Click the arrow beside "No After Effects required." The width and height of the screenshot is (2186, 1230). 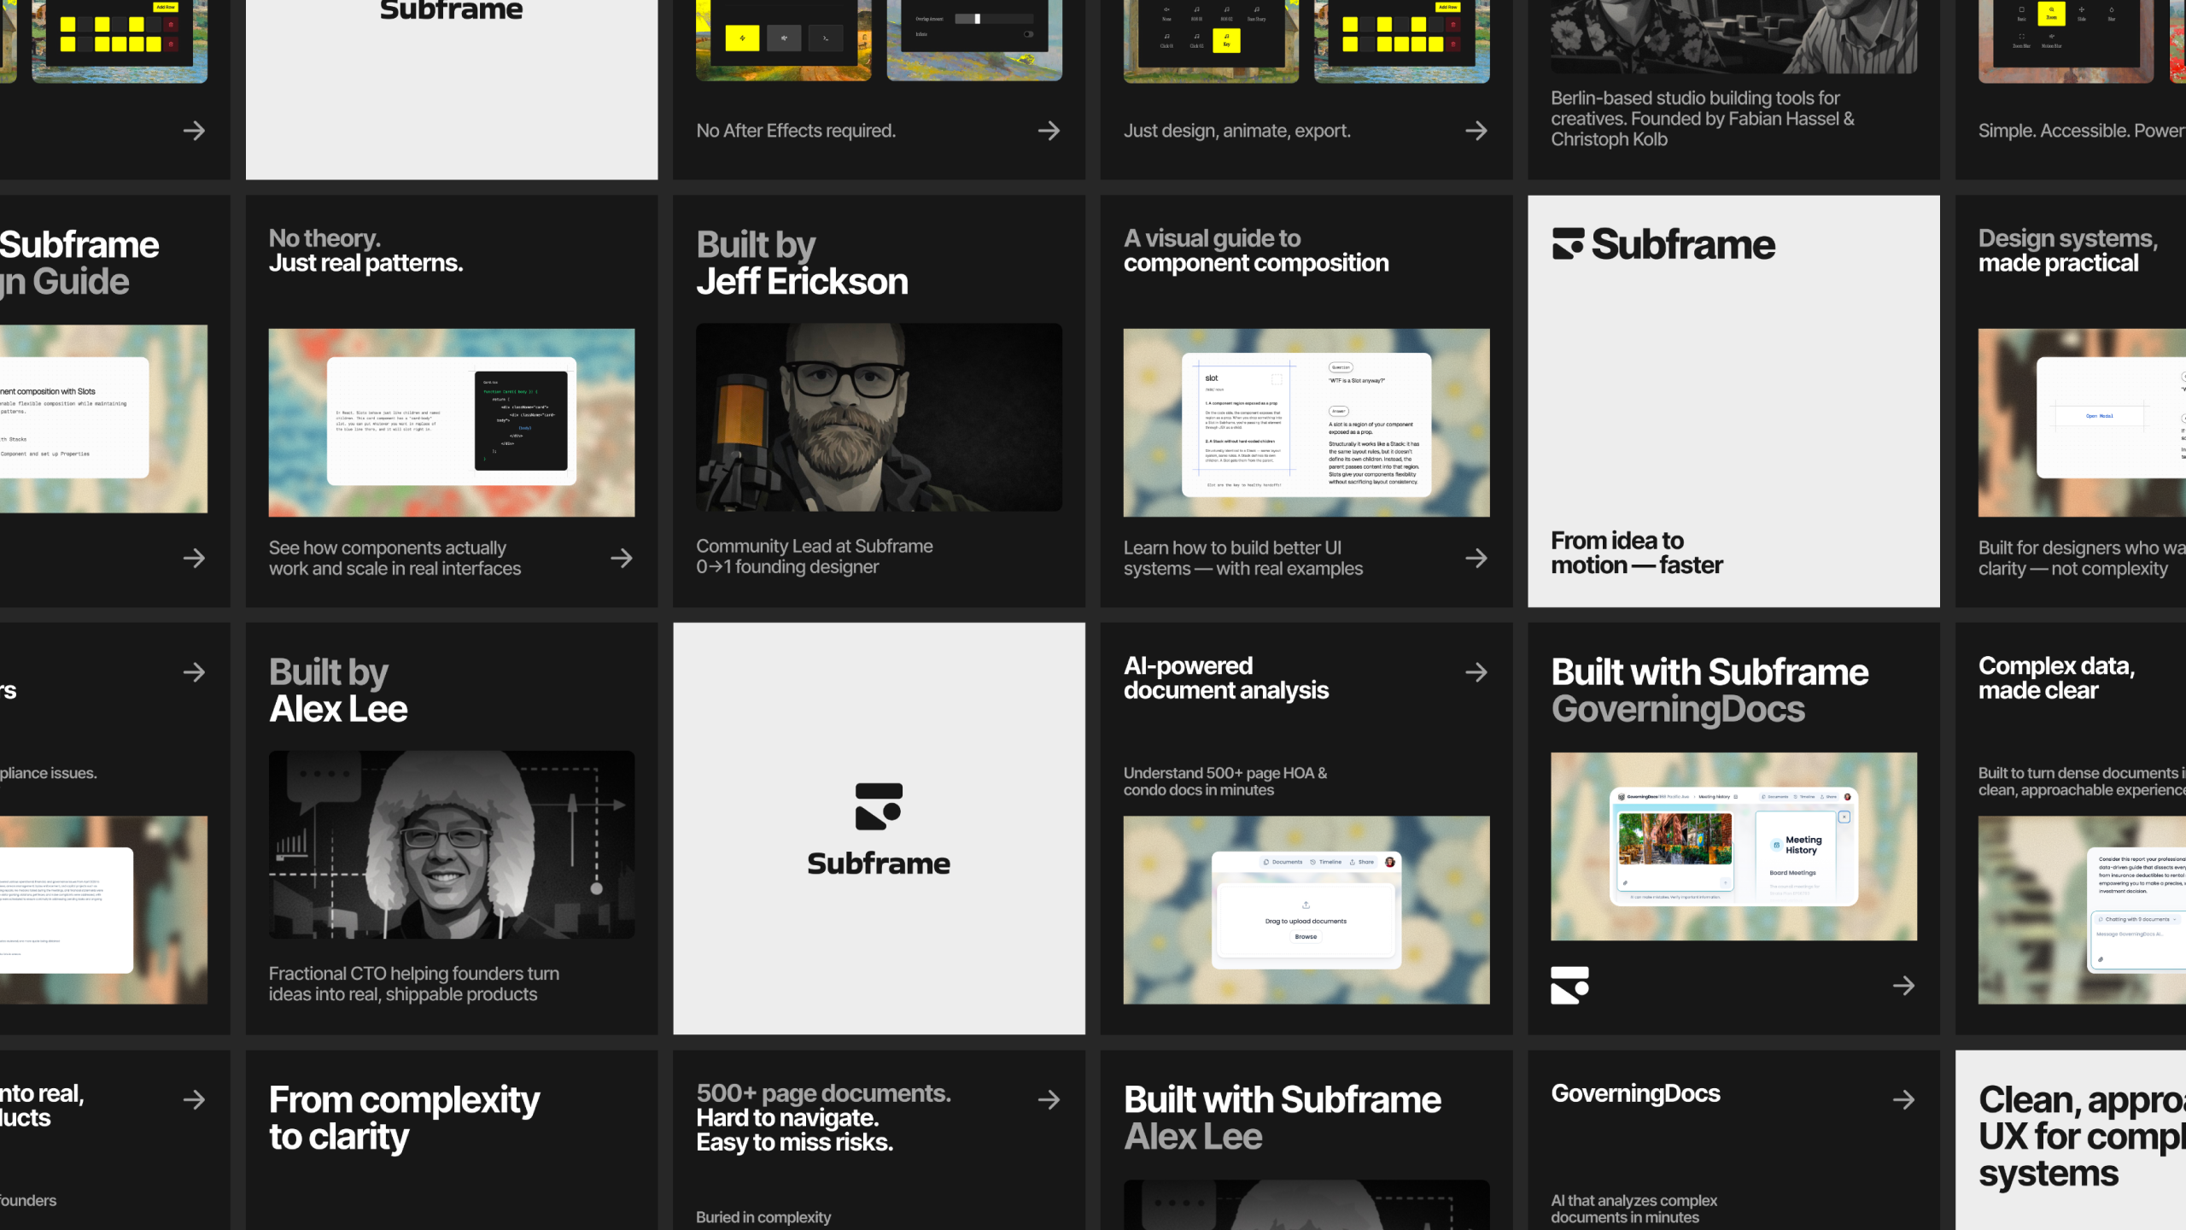1049,131
